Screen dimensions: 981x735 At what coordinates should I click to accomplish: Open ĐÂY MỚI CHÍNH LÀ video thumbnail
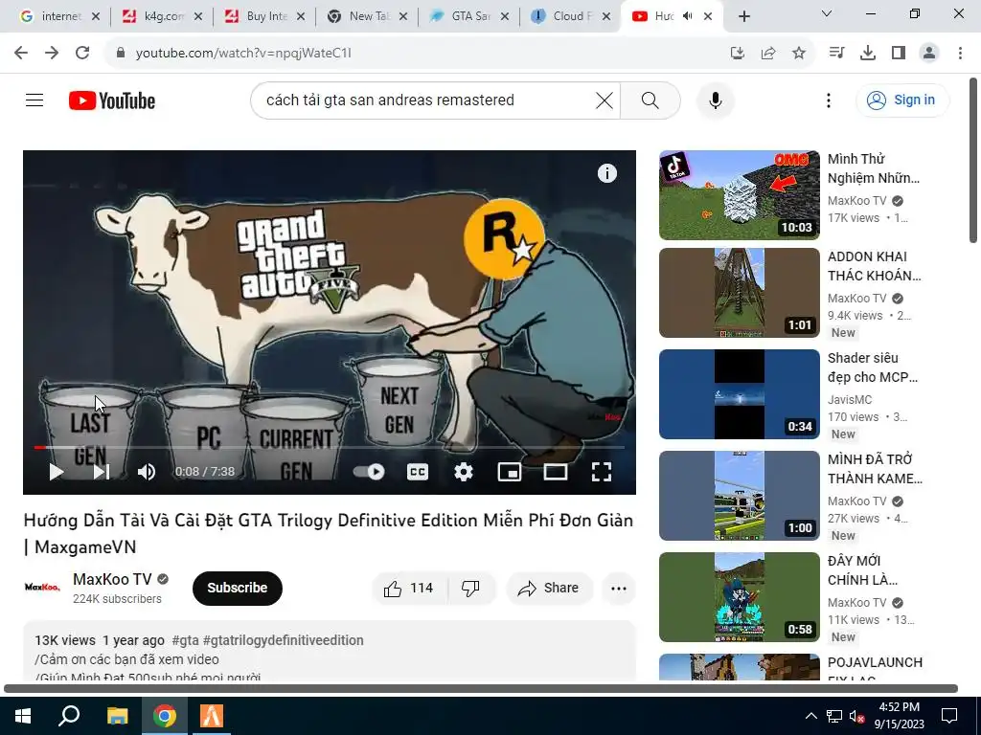tap(739, 597)
